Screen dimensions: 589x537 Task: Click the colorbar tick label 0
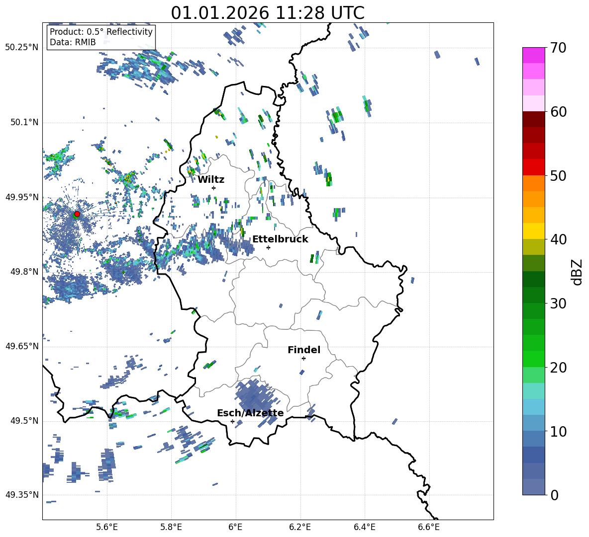(x=555, y=495)
